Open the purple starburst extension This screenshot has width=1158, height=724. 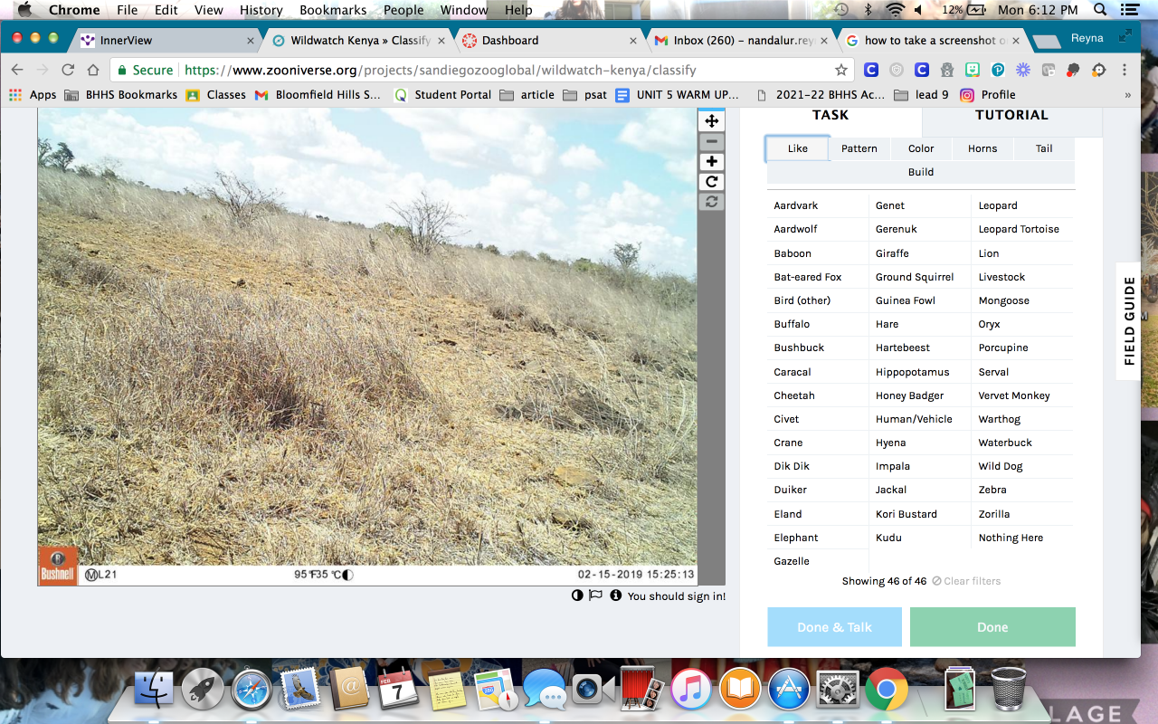tap(1023, 70)
